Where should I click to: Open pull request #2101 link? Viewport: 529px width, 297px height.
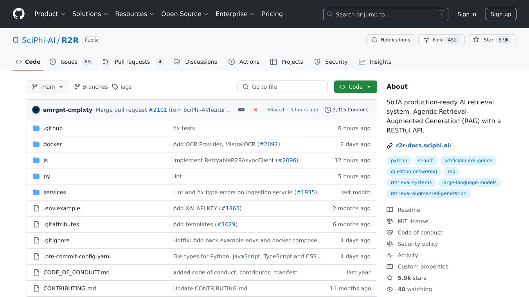158,110
